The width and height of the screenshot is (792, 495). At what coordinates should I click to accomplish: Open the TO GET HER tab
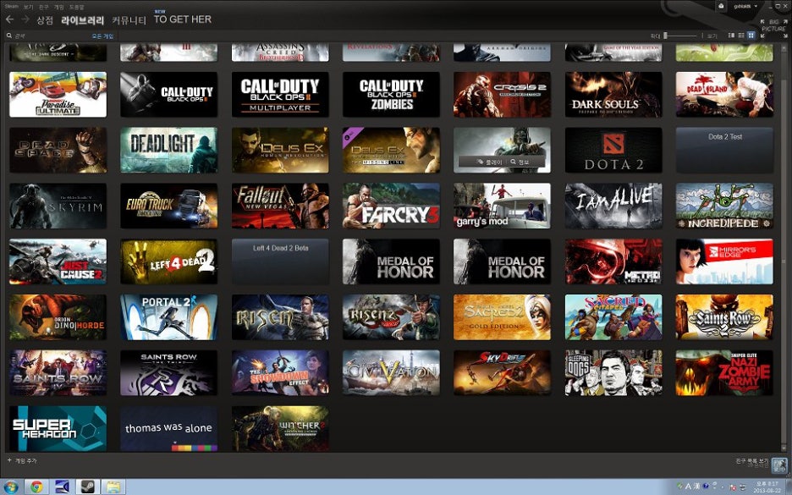pyautogui.click(x=183, y=19)
